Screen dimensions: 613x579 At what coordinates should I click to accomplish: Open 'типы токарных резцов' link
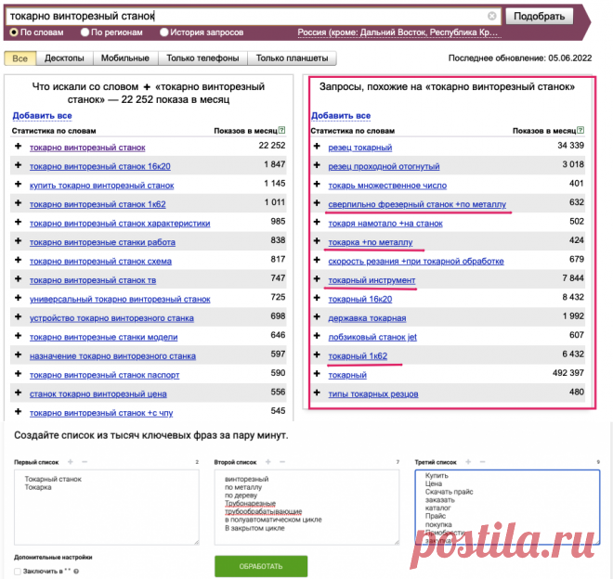[373, 393]
